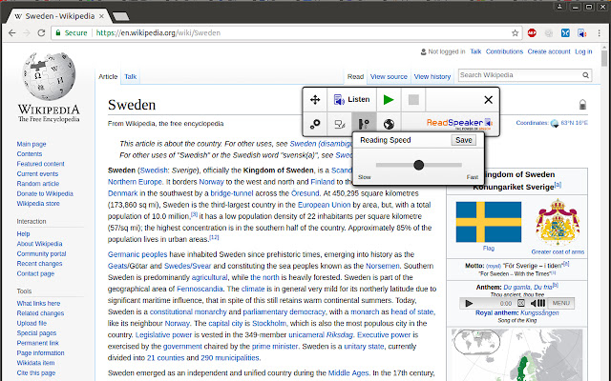611x381 pixels.
Task: Save the Reading Speed setting
Action: pyautogui.click(x=463, y=140)
